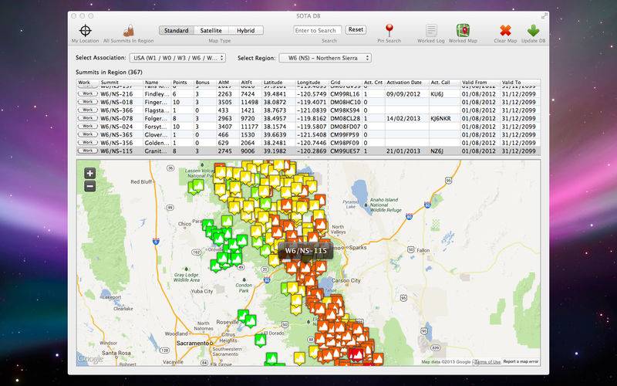Click Work button for W6/NS-018
Image resolution: width=617 pixels, height=386 pixels.
pos(87,102)
